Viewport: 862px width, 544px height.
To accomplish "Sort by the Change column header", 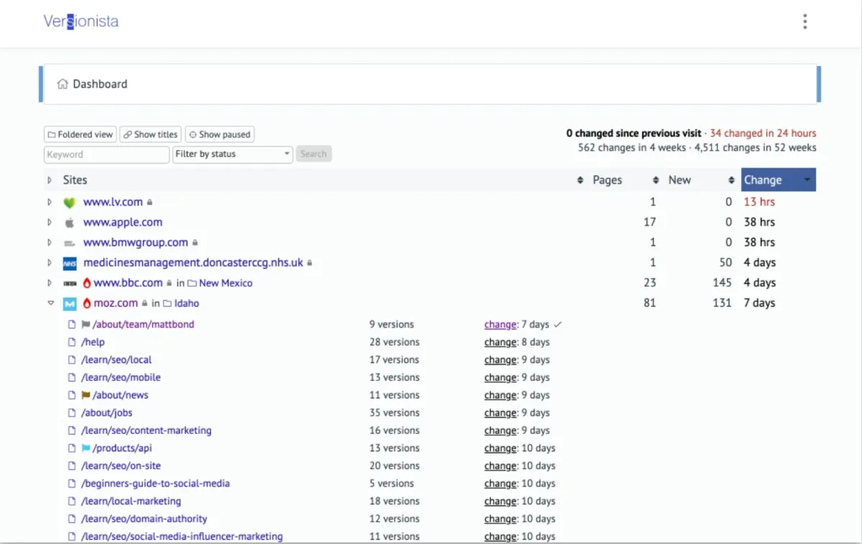I will click(x=779, y=180).
